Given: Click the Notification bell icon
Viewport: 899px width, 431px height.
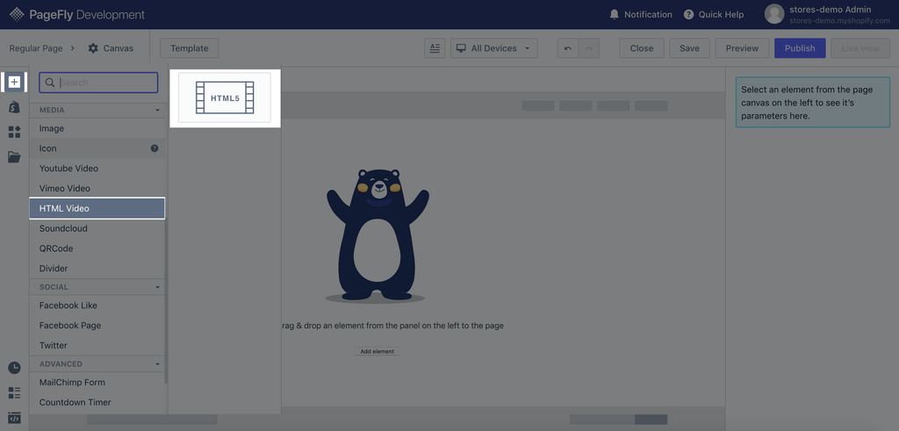Looking at the screenshot, I should pos(615,14).
